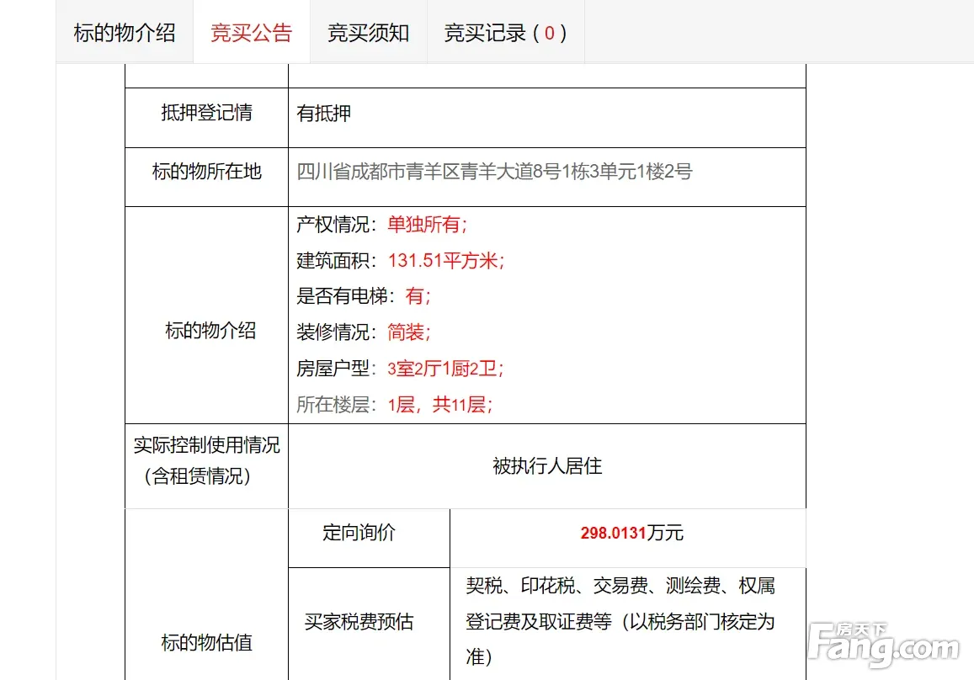The image size is (974, 680).
Task: Open the 竞买须知 tab
Action: pos(368,33)
